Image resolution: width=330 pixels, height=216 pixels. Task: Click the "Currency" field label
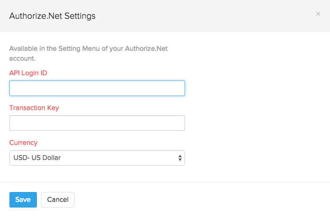(x=24, y=143)
